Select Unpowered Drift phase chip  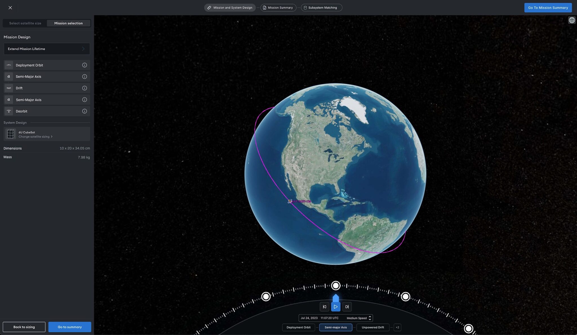click(x=373, y=327)
